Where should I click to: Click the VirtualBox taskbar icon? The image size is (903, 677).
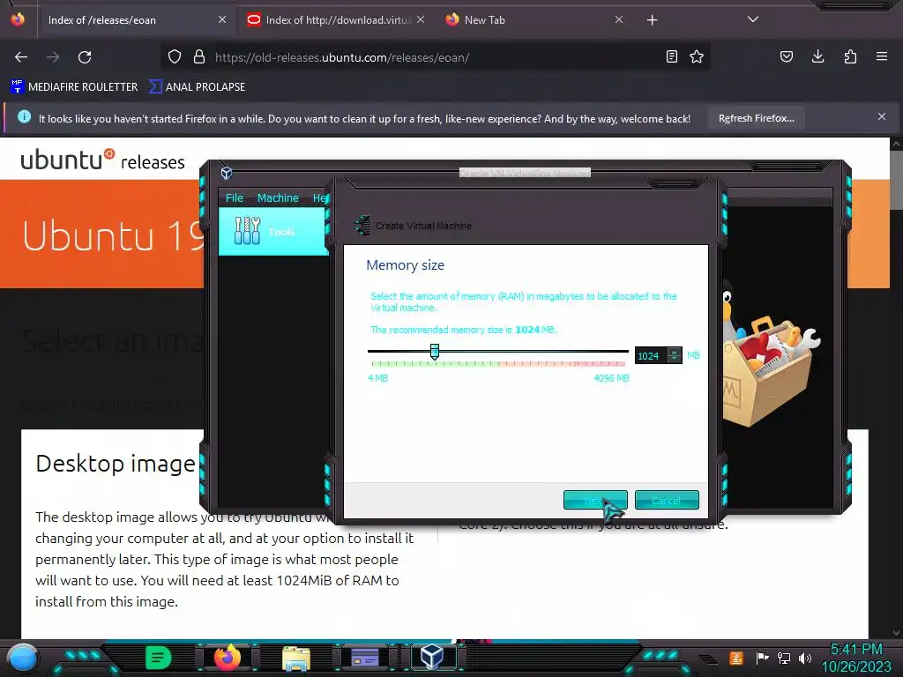point(432,658)
